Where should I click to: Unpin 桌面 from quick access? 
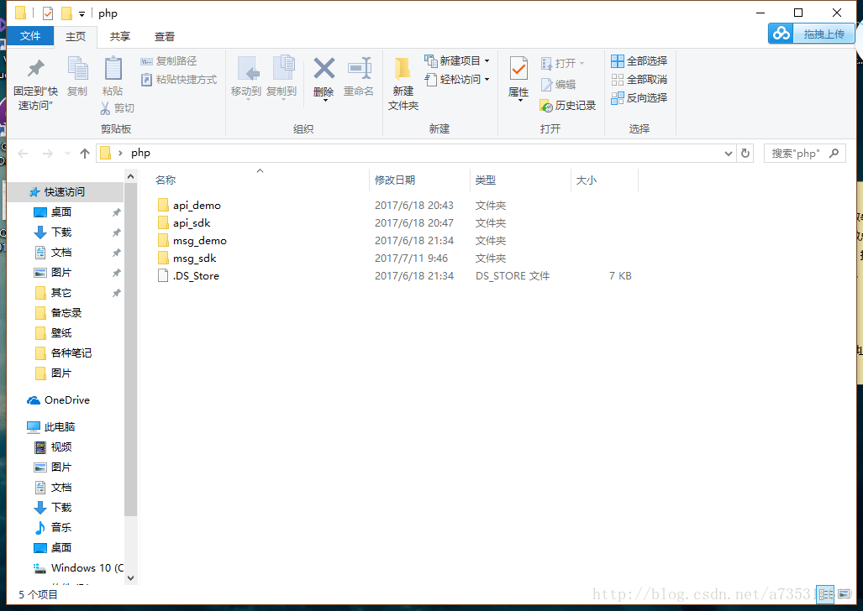tap(116, 211)
